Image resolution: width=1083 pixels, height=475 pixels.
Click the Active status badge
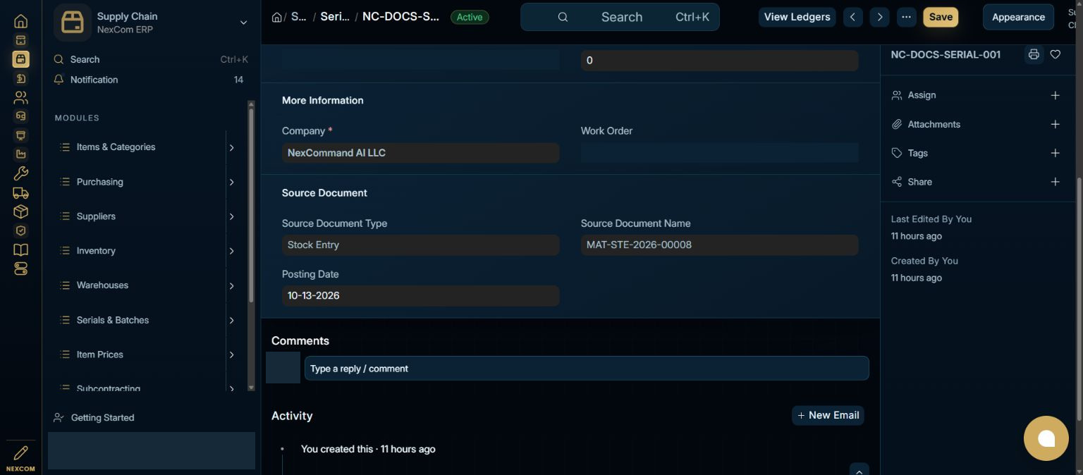point(470,17)
